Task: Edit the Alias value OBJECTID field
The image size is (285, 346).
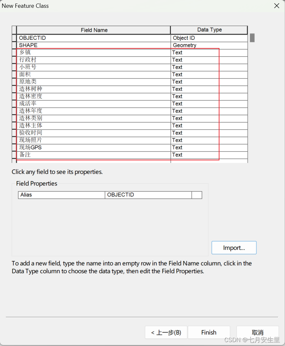Action: 148,195
